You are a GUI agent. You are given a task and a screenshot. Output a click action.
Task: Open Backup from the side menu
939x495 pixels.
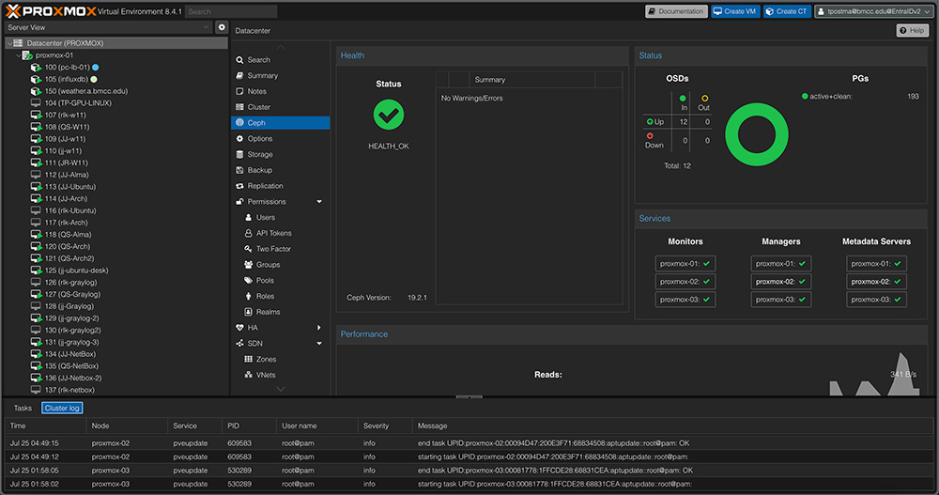(x=259, y=170)
